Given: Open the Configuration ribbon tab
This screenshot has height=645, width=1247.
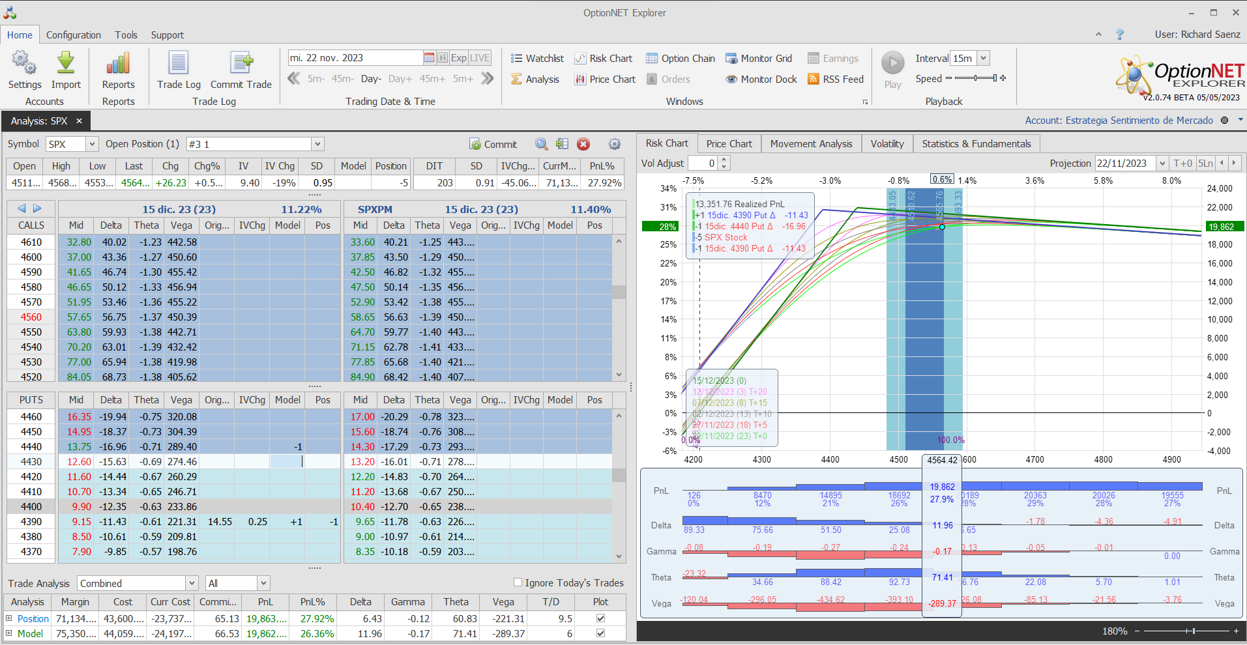Looking at the screenshot, I should tap(74, 35).
